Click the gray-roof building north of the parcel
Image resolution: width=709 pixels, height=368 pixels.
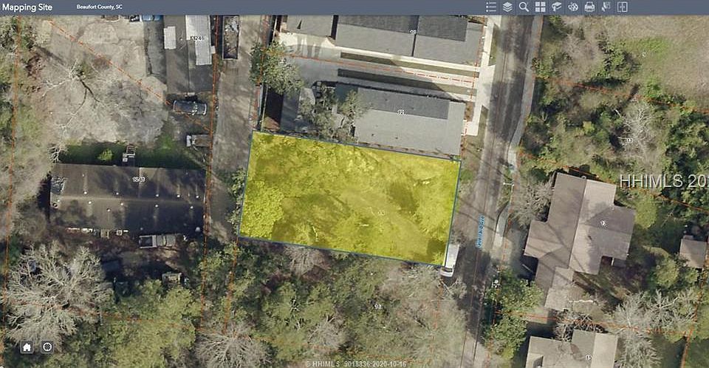point(406,118)
